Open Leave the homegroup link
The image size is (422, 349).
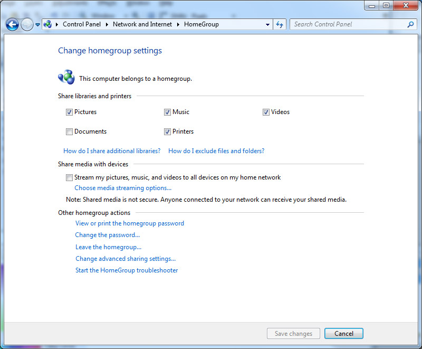tap(108, 247)
